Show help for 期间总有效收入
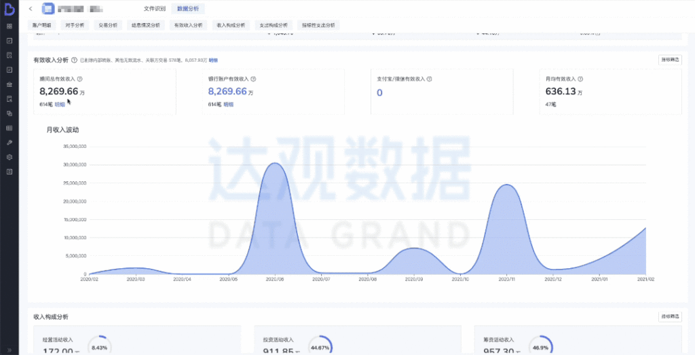The height and width of the screenshot is (355, 695). click(80, 79)
